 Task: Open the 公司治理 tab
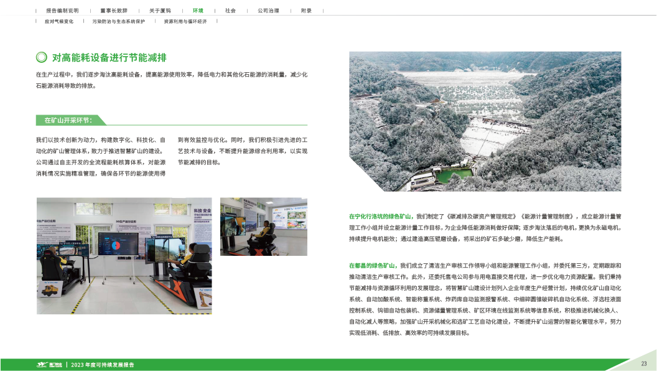pyautogui.click(x=268, y=11)
